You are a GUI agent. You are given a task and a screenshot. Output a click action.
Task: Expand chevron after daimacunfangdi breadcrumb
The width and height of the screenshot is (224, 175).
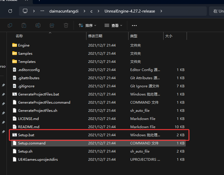tap(84, 11)
